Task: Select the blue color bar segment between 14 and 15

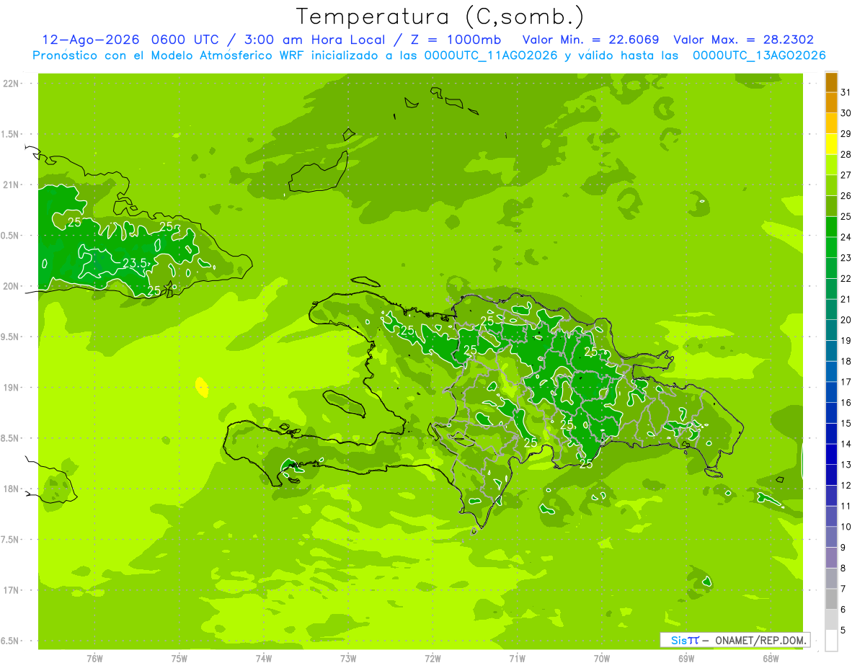Action: (x=831, y=434)
